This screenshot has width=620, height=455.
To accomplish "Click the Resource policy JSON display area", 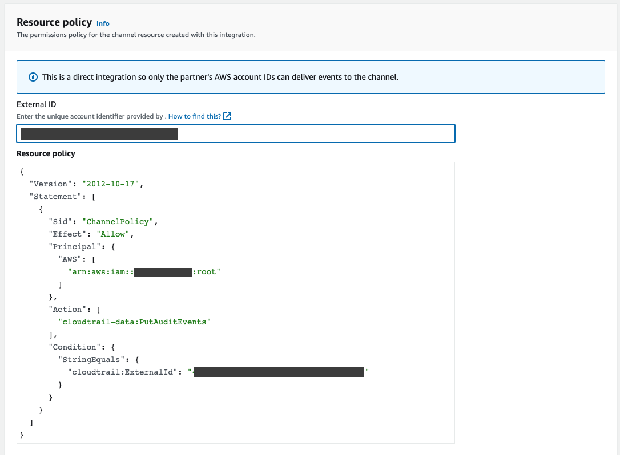I will coord(236,302).
